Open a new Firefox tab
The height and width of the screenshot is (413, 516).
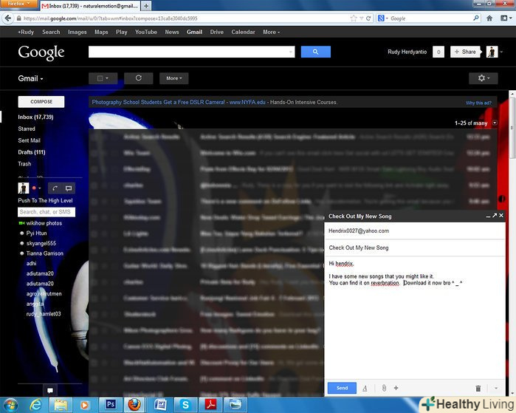click(x=146, y=6)
